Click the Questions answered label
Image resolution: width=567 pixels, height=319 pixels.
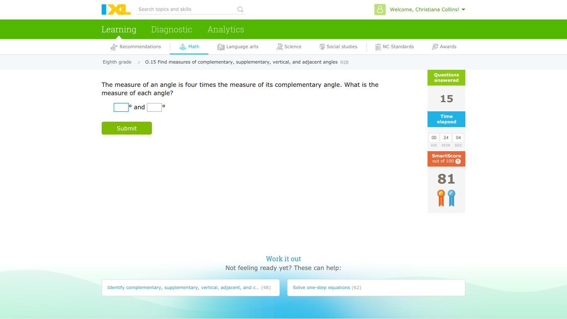point(447,78)
